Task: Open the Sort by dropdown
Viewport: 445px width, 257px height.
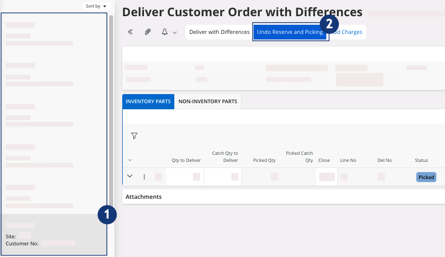Action: point(96,6)
